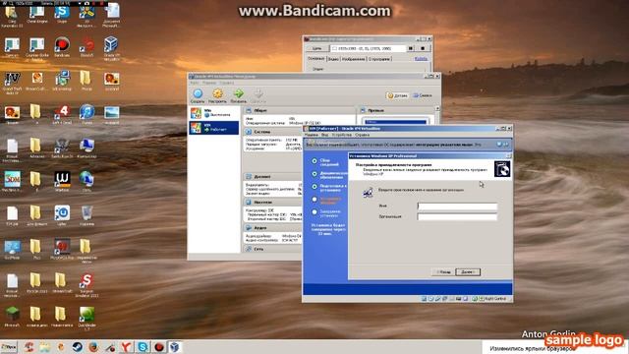Click the Target button in Bandicam window
This screenshot has width=629, height=354.
pos(316,48)
